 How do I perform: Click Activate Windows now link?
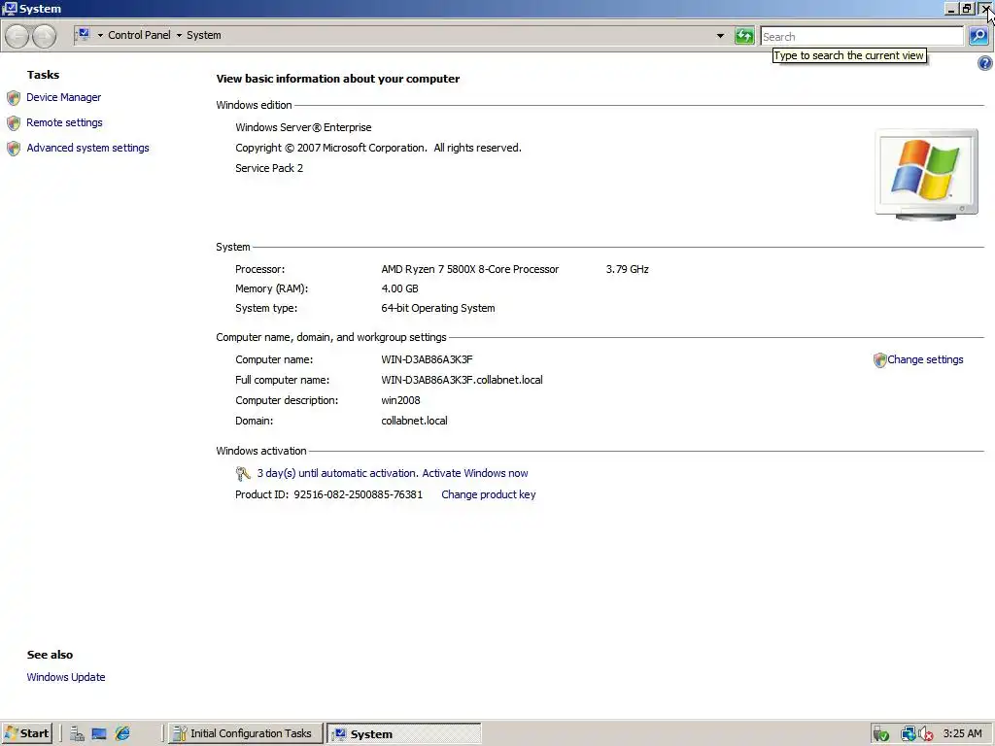[x=474, y=473]
